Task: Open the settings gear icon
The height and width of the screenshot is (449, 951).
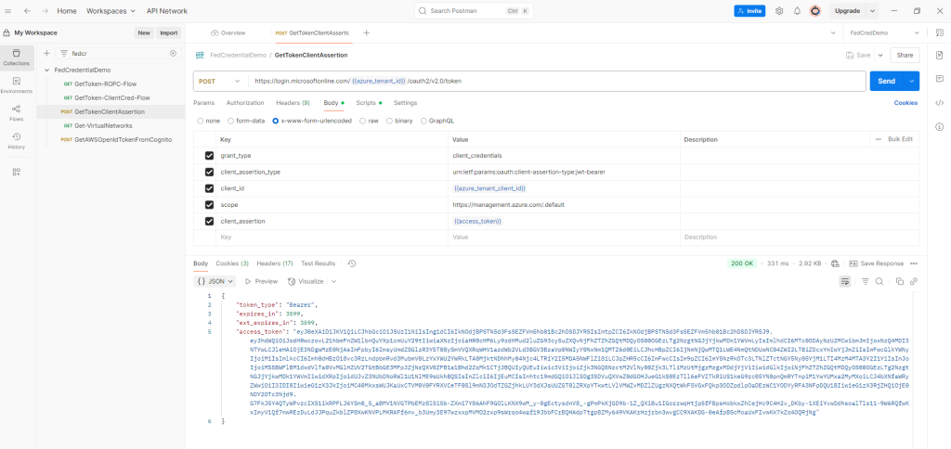Action: click(778, 11)
